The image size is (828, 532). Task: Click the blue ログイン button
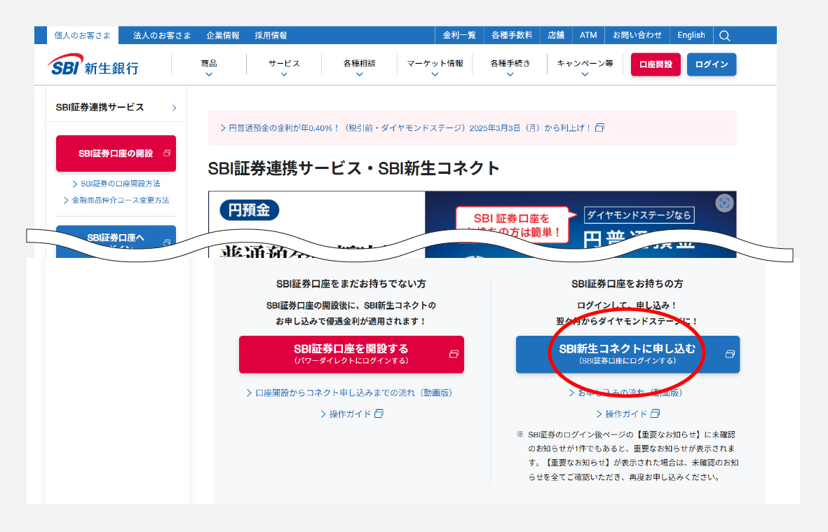[x=712, y=64]
